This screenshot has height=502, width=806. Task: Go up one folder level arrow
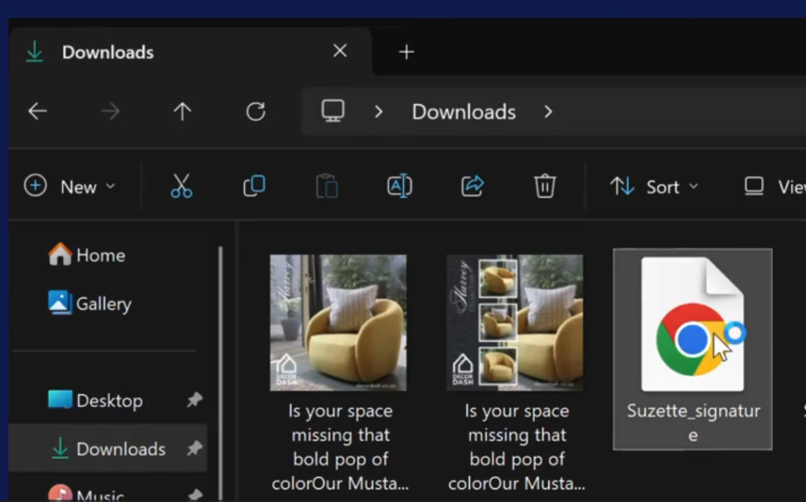coord(182,112)
